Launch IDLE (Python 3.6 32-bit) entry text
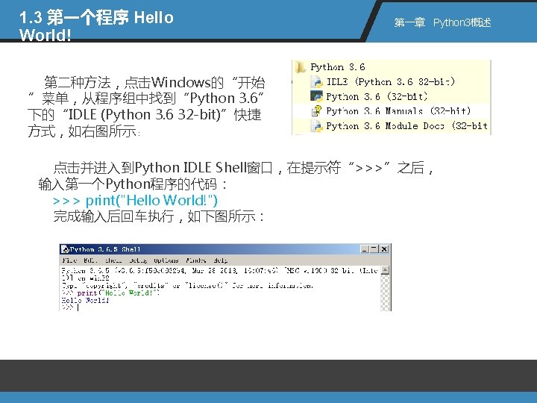The height and width of the screenshot is (403, 537). point(390,82)
